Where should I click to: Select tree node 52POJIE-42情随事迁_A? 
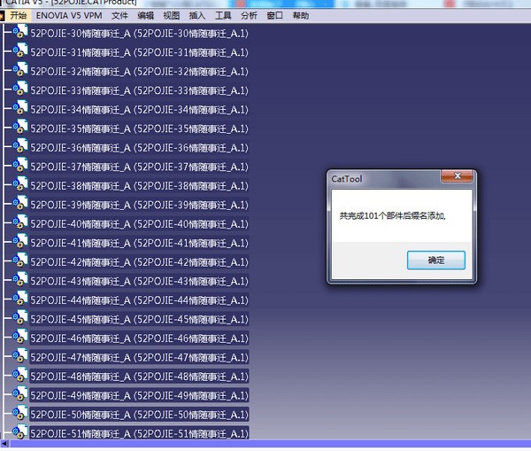[139, 261]
